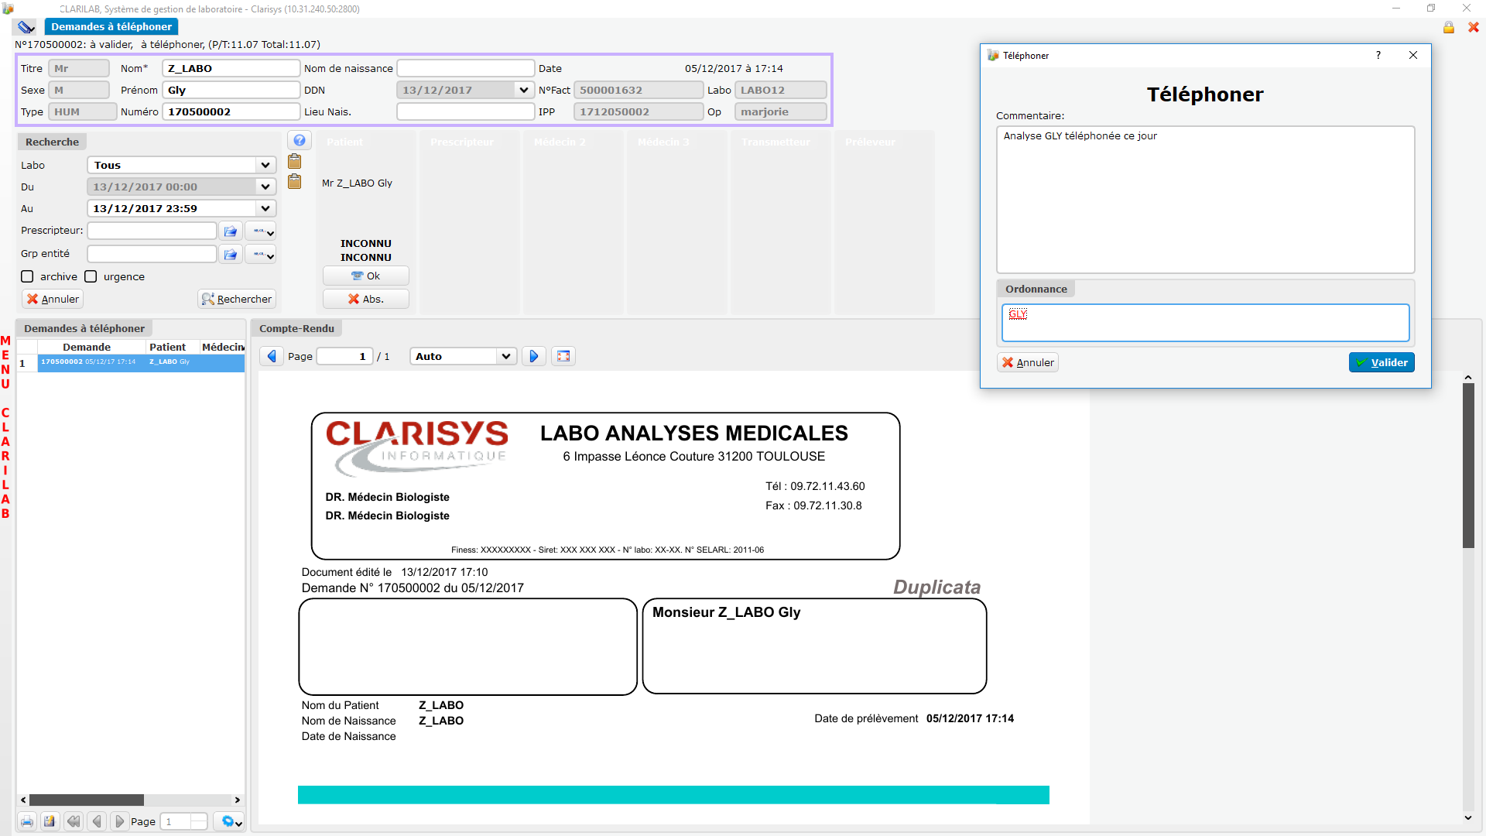Click the fit-to-screen icon in report toolbar
The height and width of the screenshot is (836, 1486).
click(x=563, y=356)
